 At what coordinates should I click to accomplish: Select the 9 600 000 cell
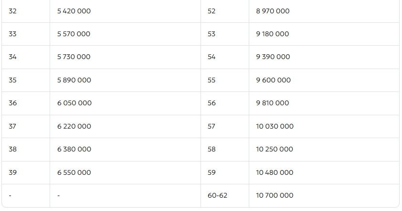click(x=273, y=80)
